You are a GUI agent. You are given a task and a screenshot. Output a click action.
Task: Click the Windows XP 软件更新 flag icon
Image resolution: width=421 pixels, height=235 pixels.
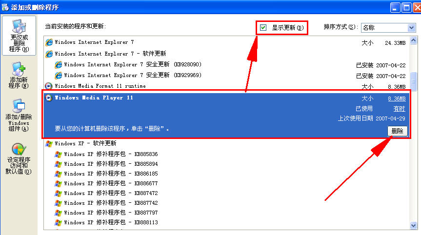49,143
